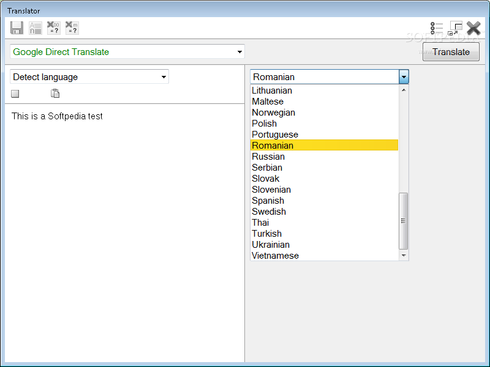This screenshot has width=490, height=367.
Task: Choose Norwegian in the language list
Action: click(325, 113)
